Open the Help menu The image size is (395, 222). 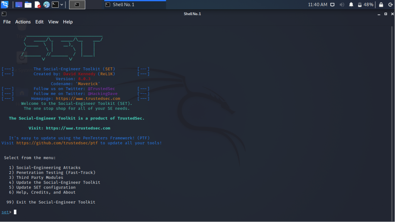68,22
